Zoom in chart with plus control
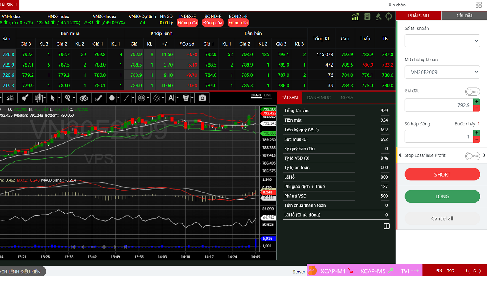The image size is (487, 304). tap(104, 247)
